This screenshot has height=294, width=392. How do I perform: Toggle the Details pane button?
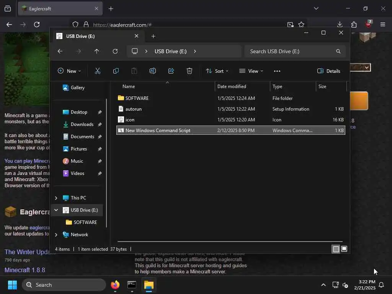328,71
